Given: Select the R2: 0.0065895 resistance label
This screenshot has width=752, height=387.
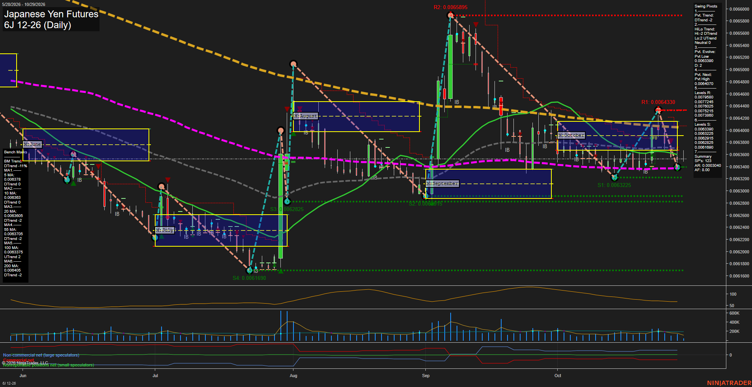Looking at the screenshot, I should coord(451,7).
